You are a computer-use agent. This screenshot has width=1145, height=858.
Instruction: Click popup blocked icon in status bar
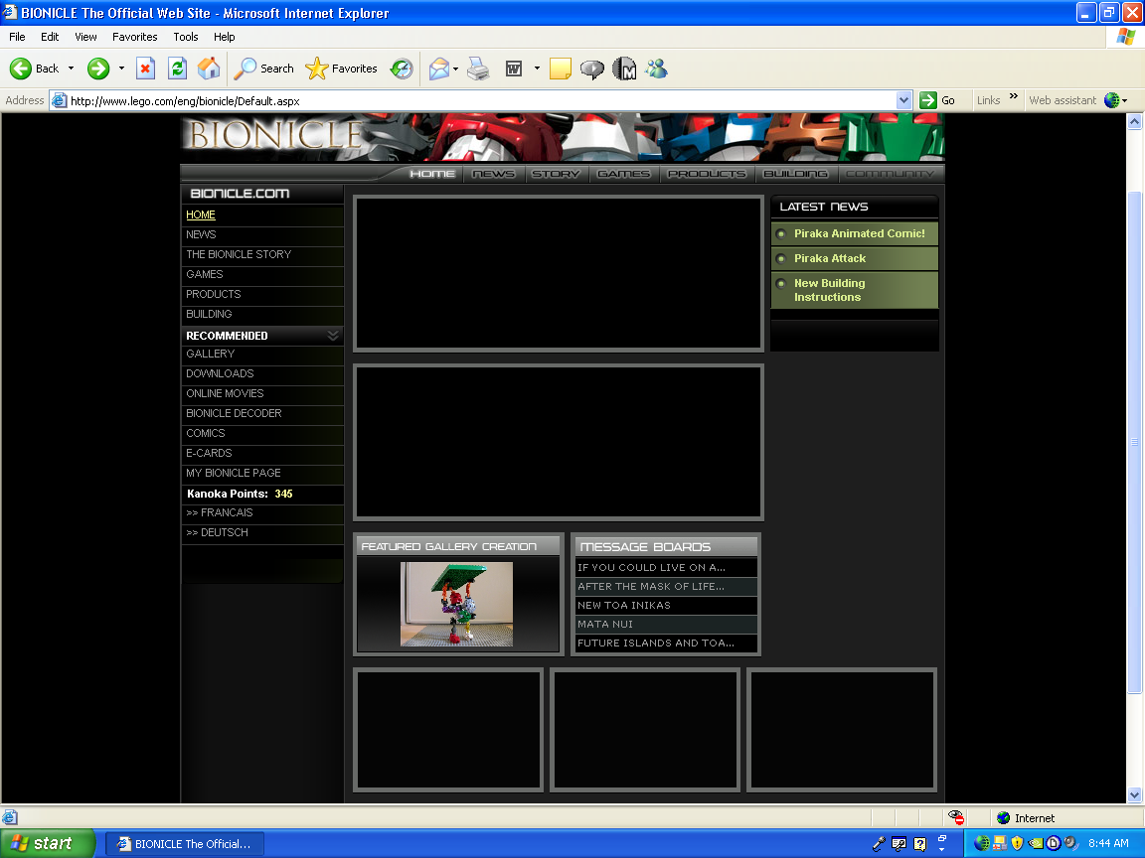coord(956,818)
